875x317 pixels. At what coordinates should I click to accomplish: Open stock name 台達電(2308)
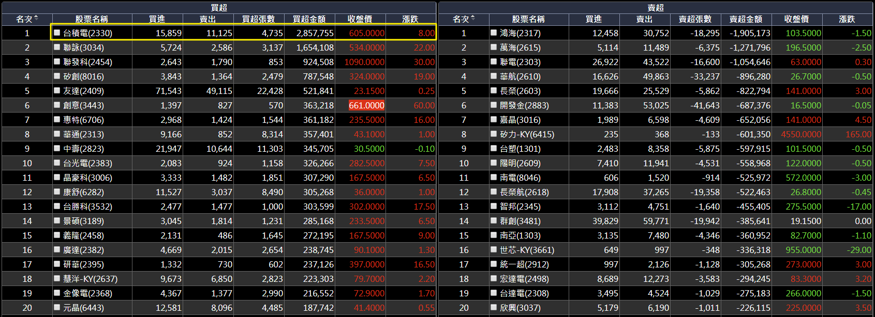[x=524, y=293]
